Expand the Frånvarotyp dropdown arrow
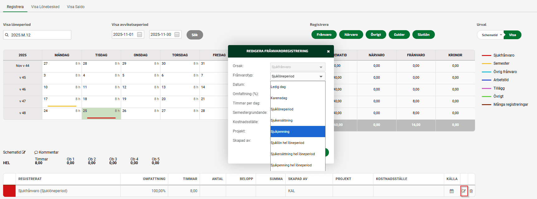The width and height of the screenshot is (537, 199). pyautogui.click(x=321, y=76)
